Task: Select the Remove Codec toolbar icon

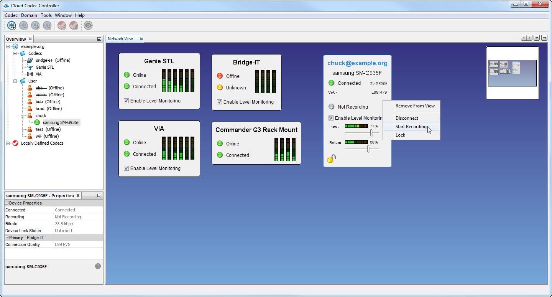Action: [x=23, y=25]
